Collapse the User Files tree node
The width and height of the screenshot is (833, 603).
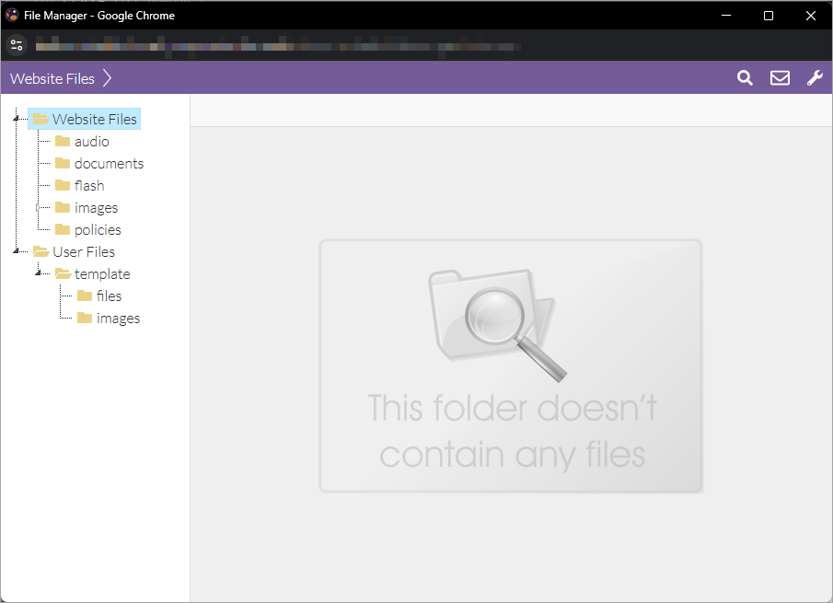pyautogui.click(x=17, y=250)
